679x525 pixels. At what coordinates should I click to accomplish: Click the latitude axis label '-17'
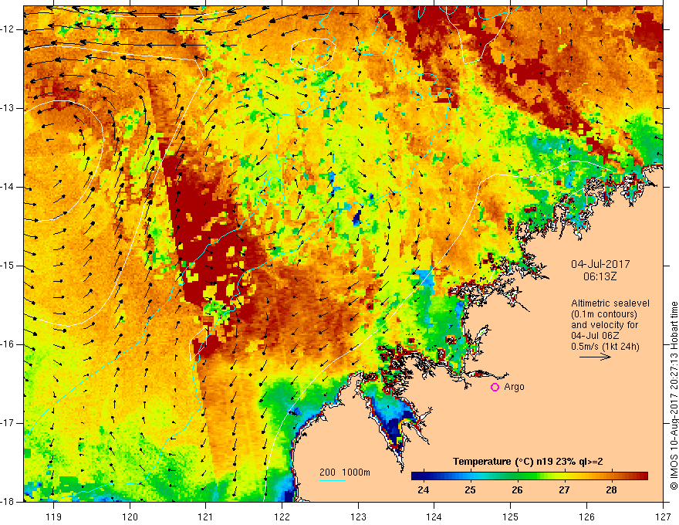click(x=8, y=423)
